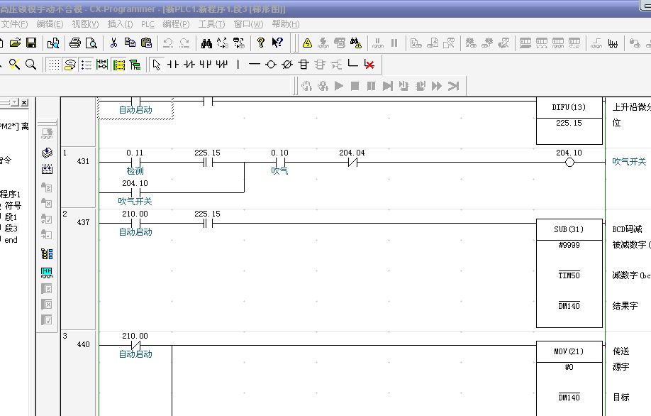Image resolution: width=651 pixels, height=416 pixels.
Task: Select the new normally open contact tool
Action: [172, 65]
